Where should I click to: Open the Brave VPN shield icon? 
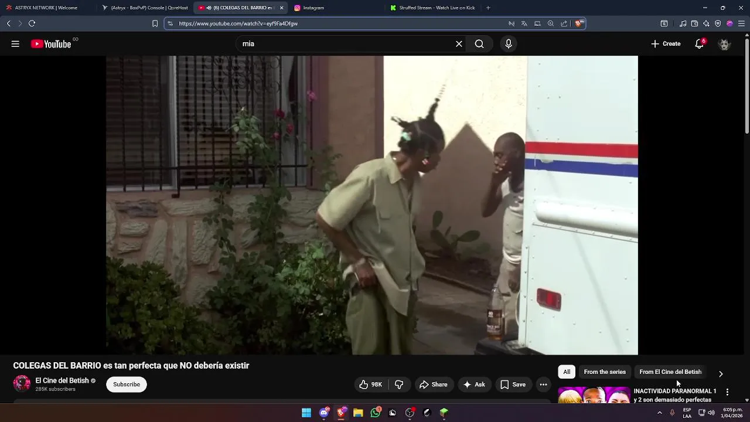(x=718, y=23)
